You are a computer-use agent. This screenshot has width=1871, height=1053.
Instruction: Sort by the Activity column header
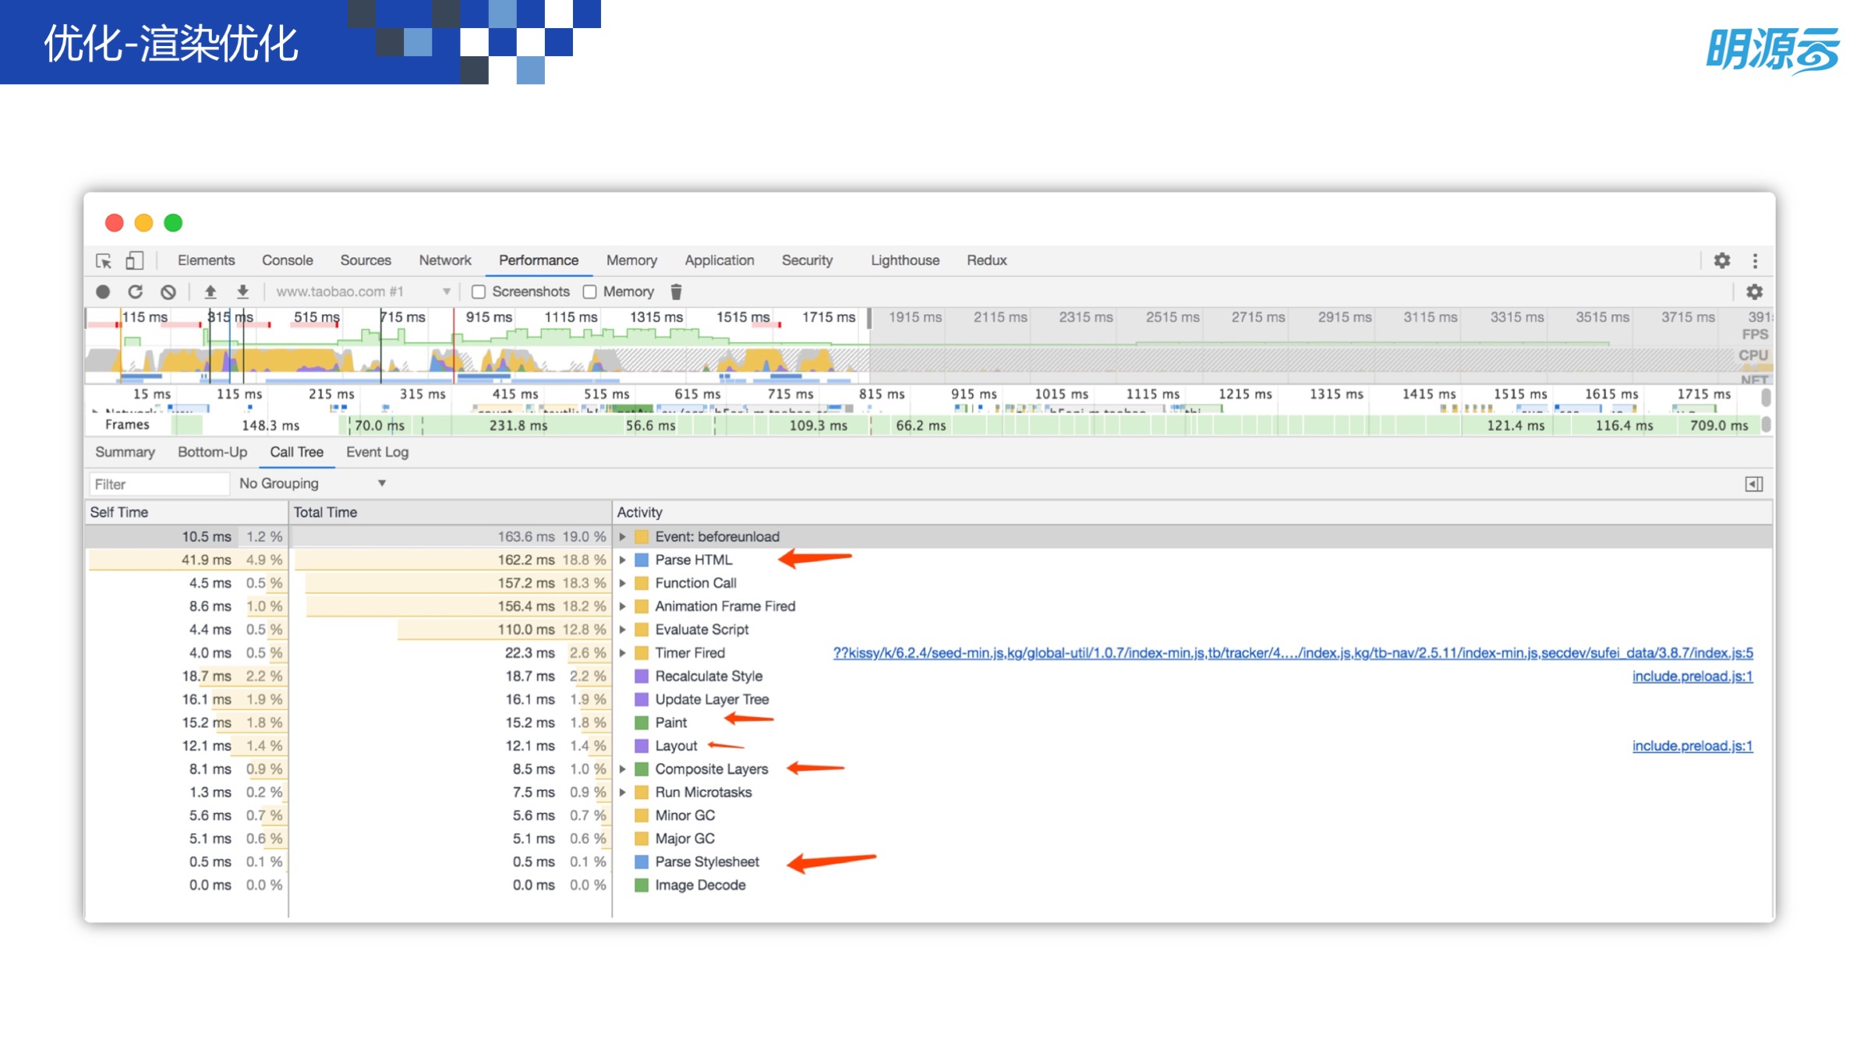[x=1193, y=512]
